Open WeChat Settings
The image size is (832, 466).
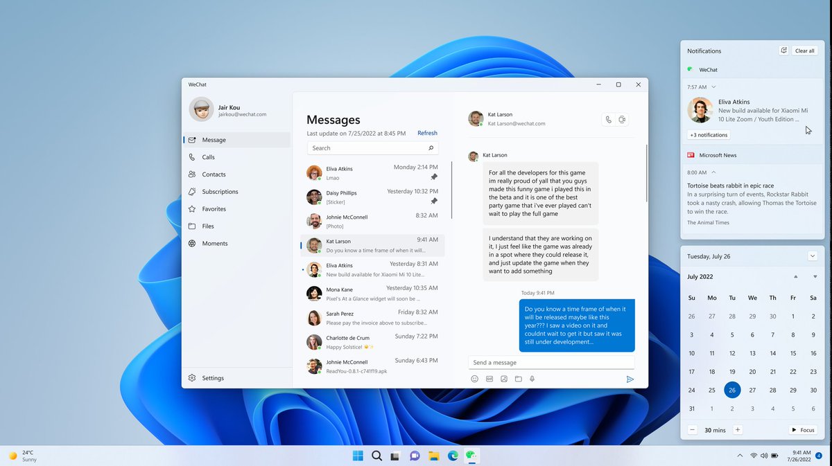coord(207,377)
